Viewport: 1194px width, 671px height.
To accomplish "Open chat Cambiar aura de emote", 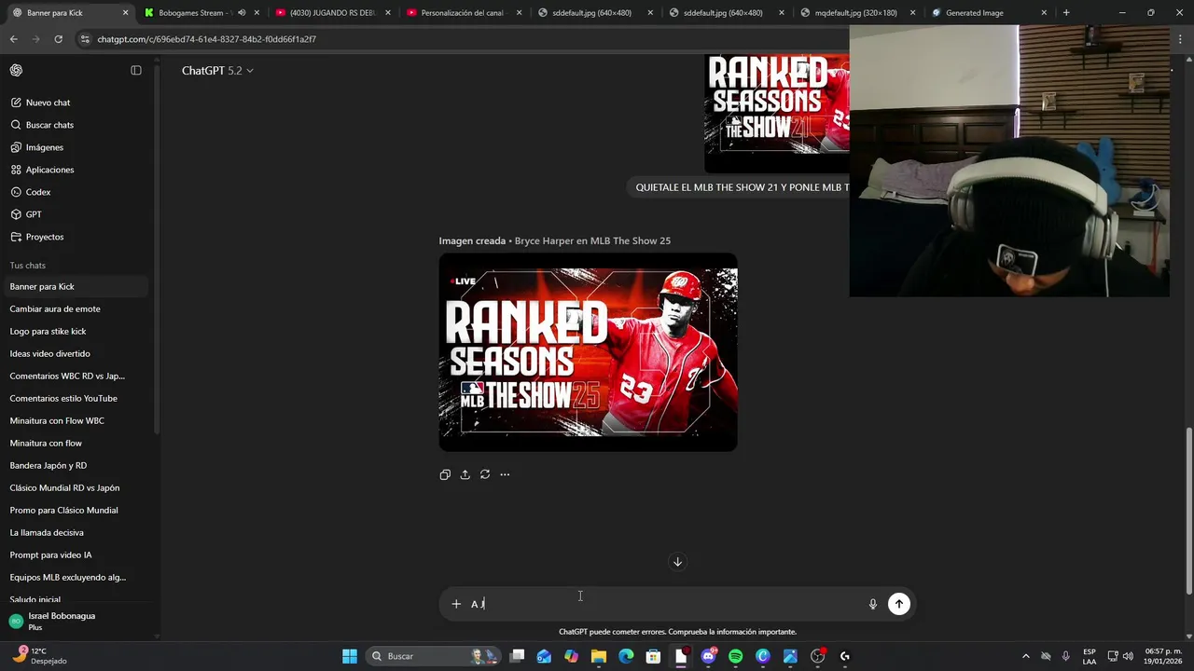I will coord(76,308).
